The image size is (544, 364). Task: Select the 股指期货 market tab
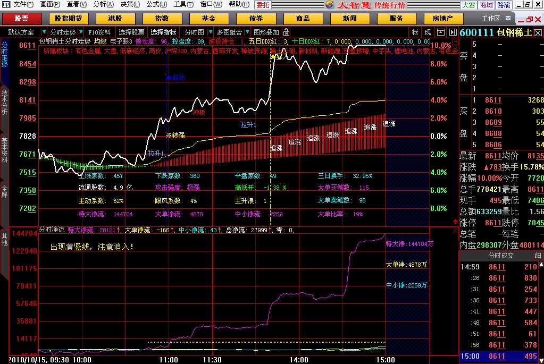coord(69,19)
